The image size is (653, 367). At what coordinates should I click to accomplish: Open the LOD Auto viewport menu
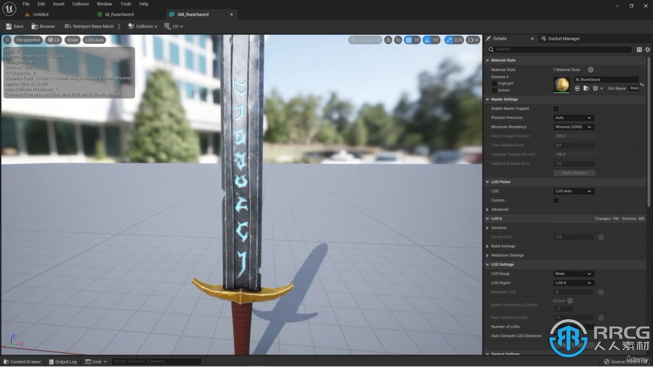pos(94,40)
